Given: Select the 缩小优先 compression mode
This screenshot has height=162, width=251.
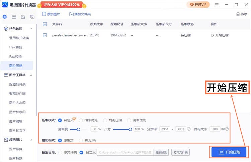Looking at the screenshot, I should point(81,120).
